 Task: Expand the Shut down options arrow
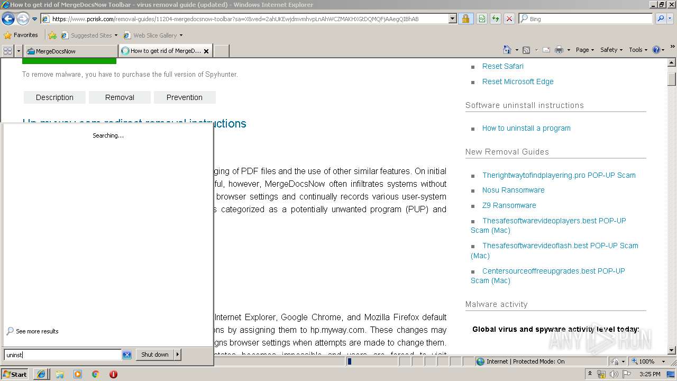[178, 355]
